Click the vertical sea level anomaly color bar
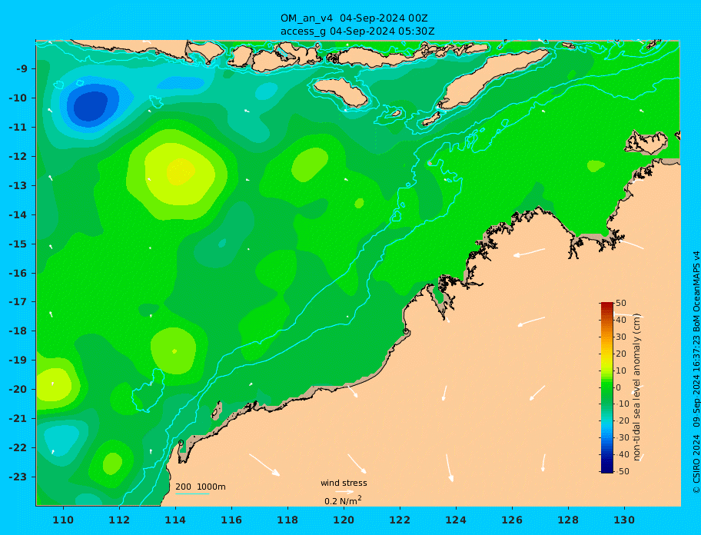701x535 pixels. (x=607, y=387)
